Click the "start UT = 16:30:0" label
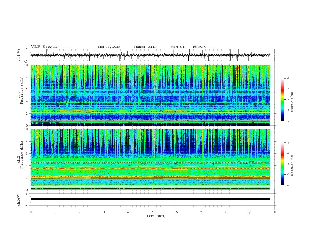The height and width of the screenshot is (238, 309). (188, 47)
